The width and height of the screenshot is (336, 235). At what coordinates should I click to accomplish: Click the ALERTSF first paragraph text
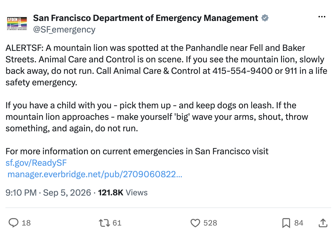coord(167,65)
